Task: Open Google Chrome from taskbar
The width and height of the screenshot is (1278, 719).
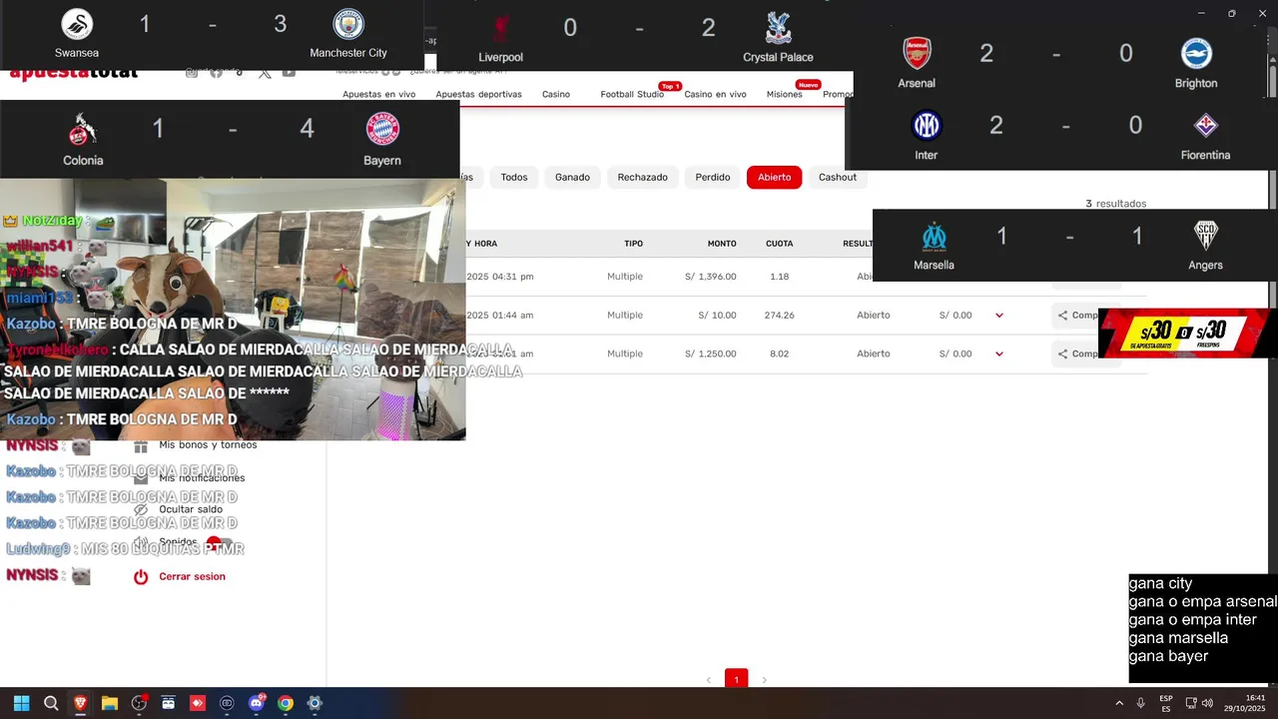Action: coord(286,703)
